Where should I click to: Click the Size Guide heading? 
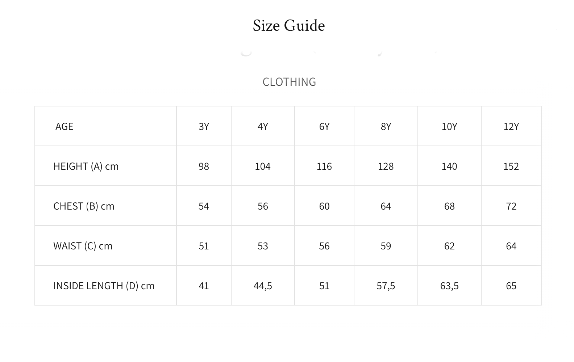click(288, 26)
